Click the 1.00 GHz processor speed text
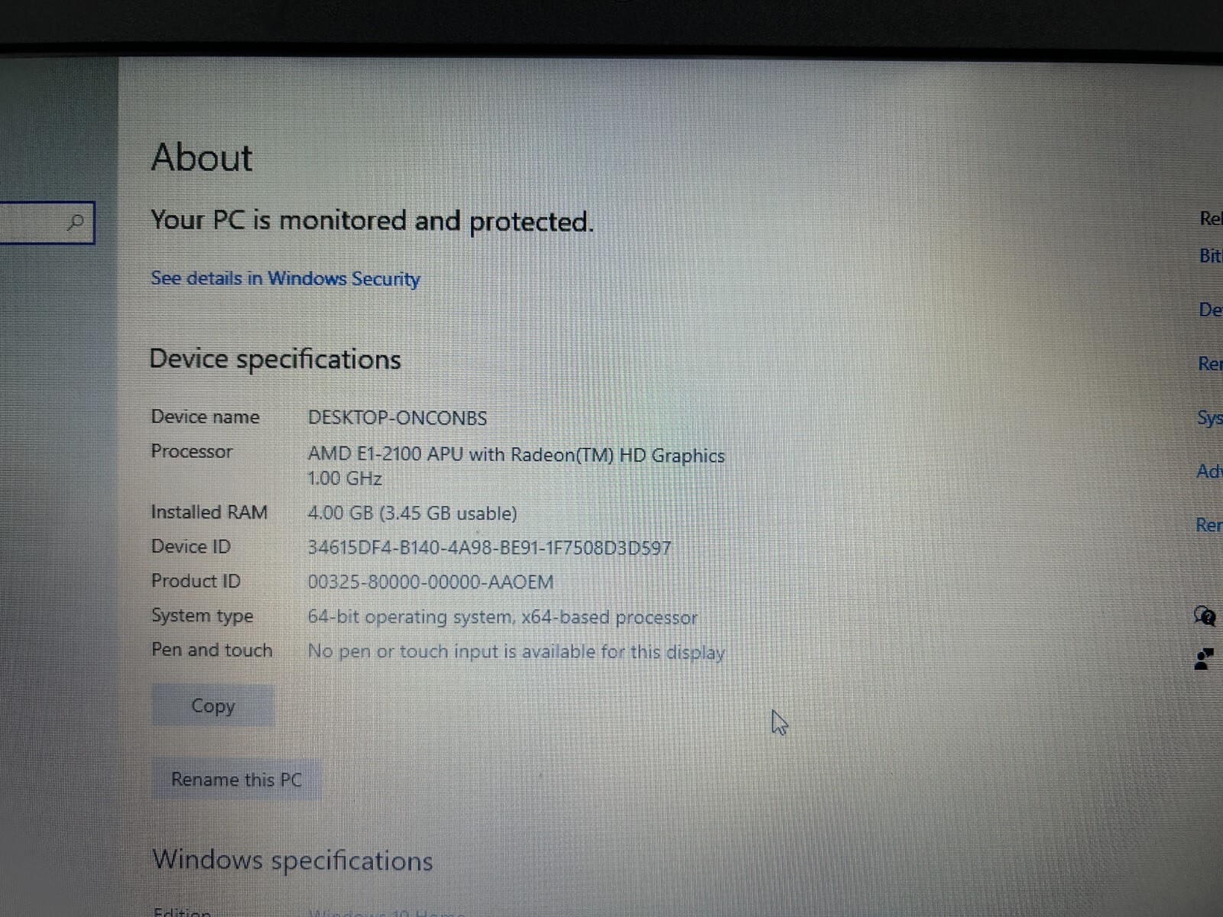1223x917 pixels. pyautogui.click(x=345, y=478)
